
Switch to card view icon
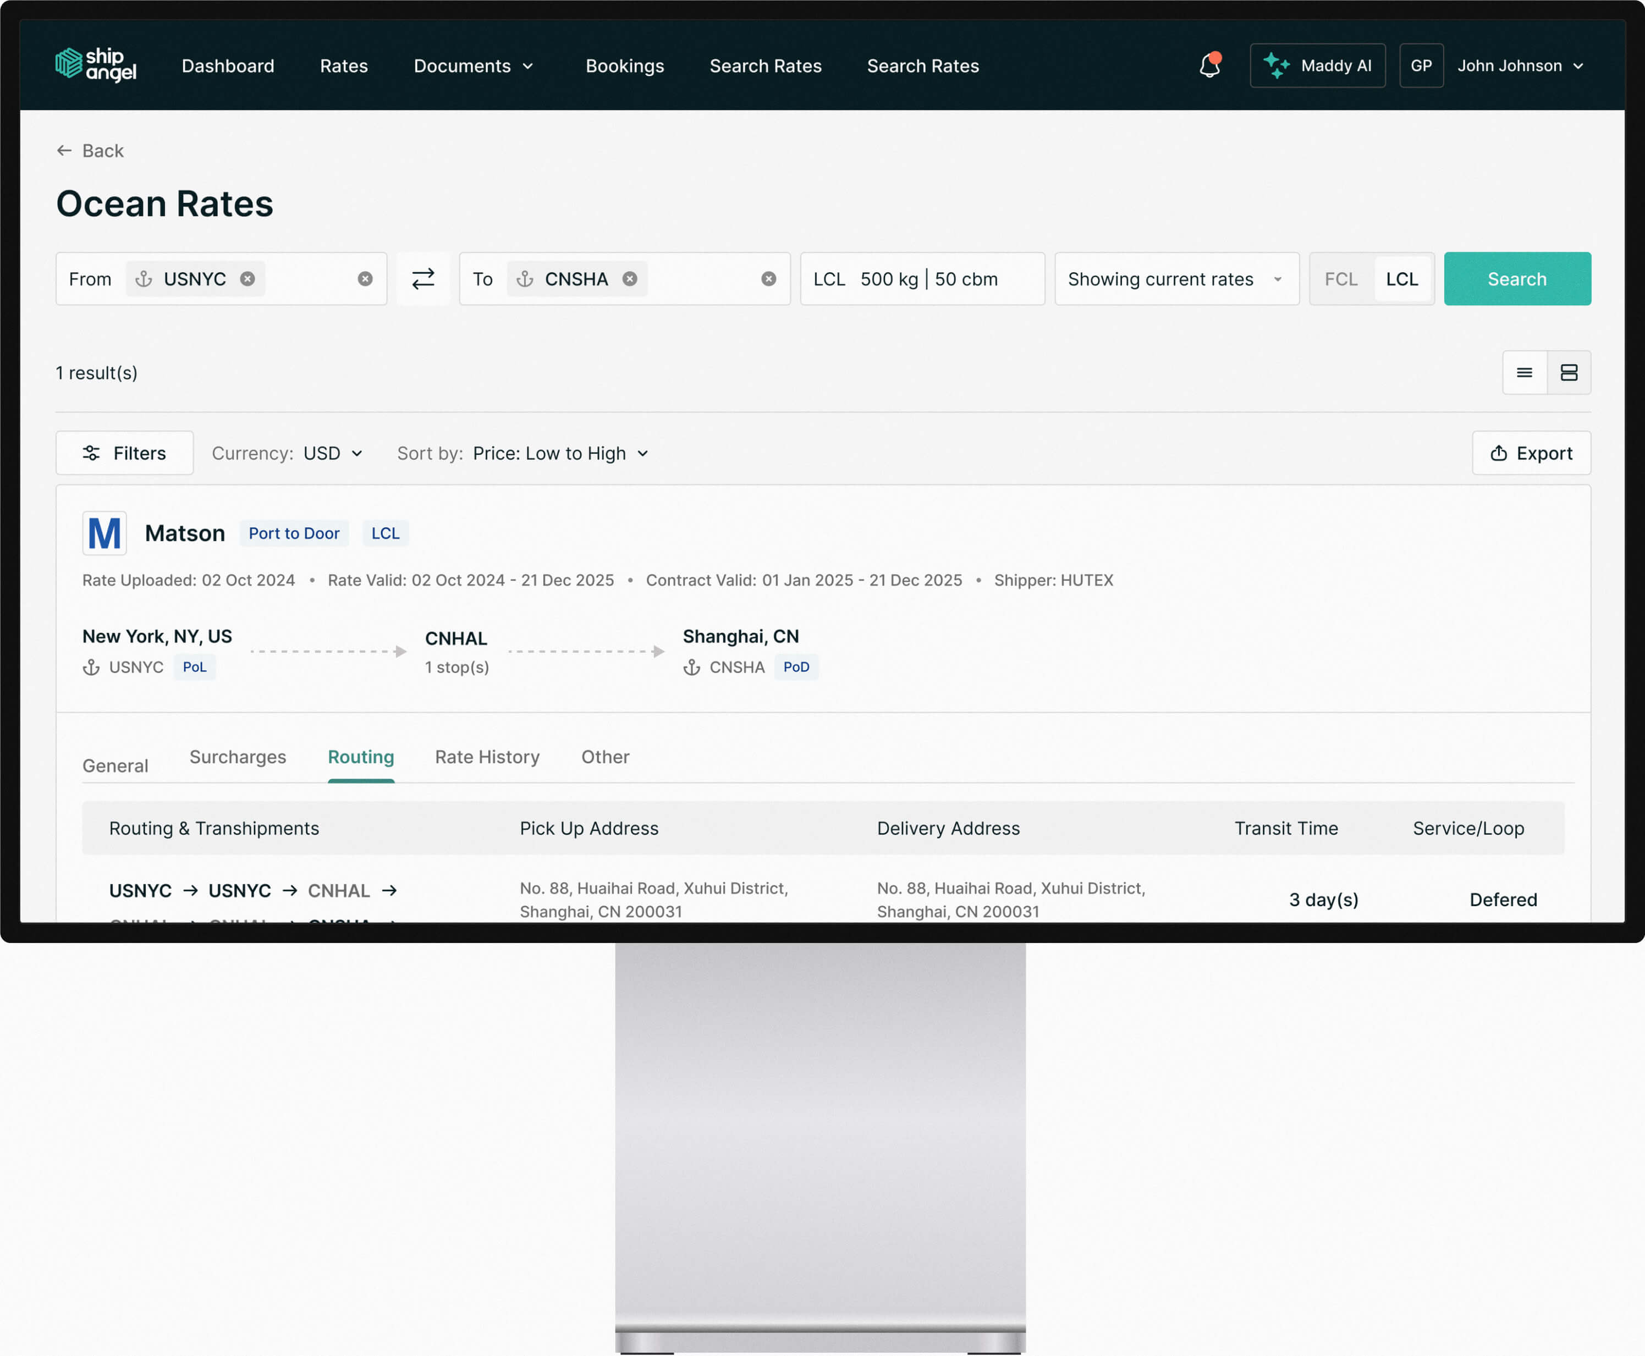1569,373
